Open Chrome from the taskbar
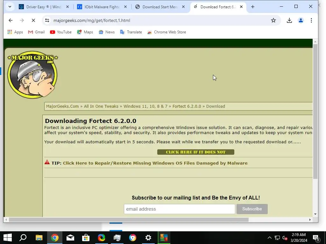326x244 pixels. (x=55, y=238)
